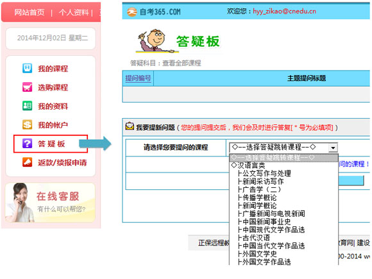Click the 我的帐户 dollar icon
The height and width of the screenshot is (279, 372).
pos(28,124)
